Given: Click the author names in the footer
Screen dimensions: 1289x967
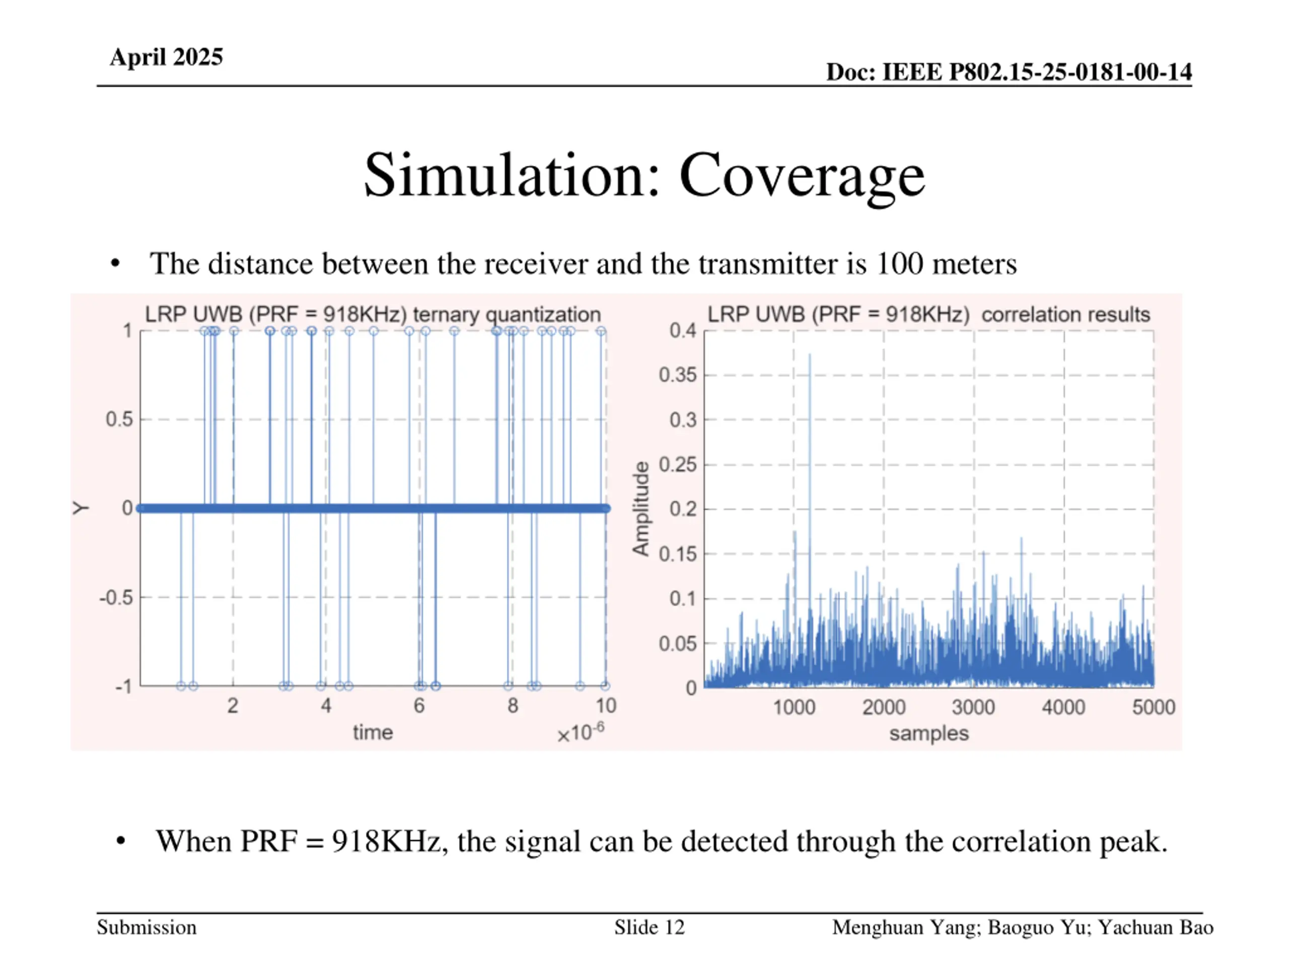Looking at the screenshot, I should pyautogui.click(x=1023, y=927).
